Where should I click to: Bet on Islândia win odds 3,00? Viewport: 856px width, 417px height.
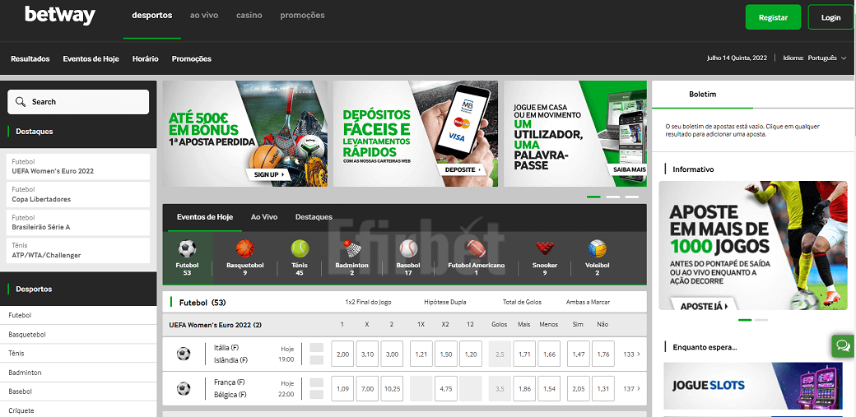click(x=392, y=354)
